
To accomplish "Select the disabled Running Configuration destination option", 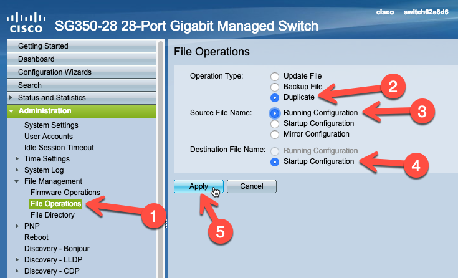I will (x=275, y=151).
